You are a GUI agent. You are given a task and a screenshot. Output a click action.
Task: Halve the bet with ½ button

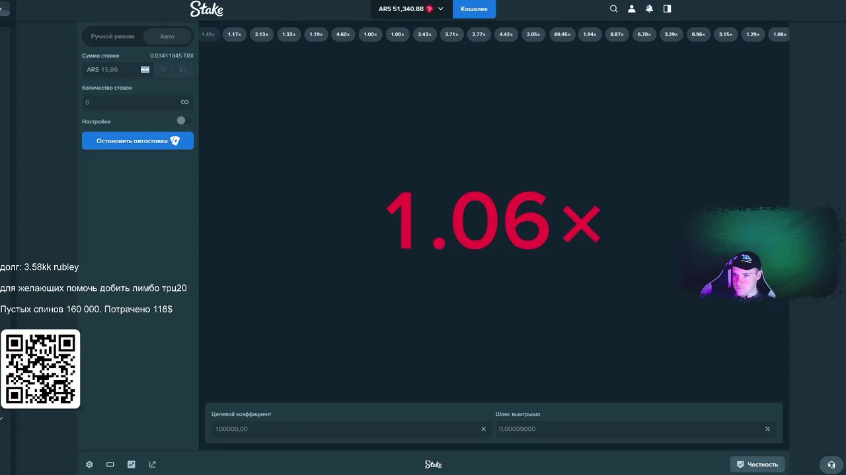[163, 69]
